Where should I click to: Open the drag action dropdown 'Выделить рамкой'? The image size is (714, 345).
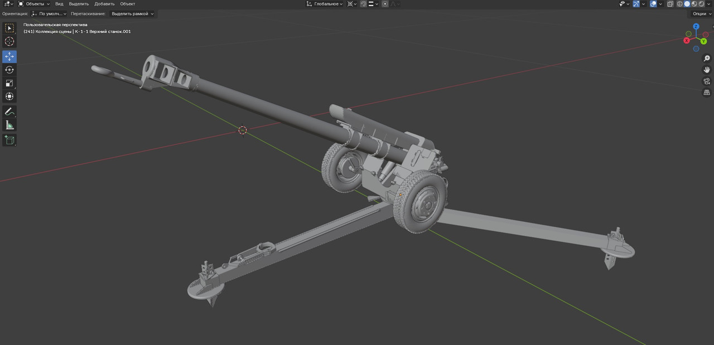coord(132,13)
